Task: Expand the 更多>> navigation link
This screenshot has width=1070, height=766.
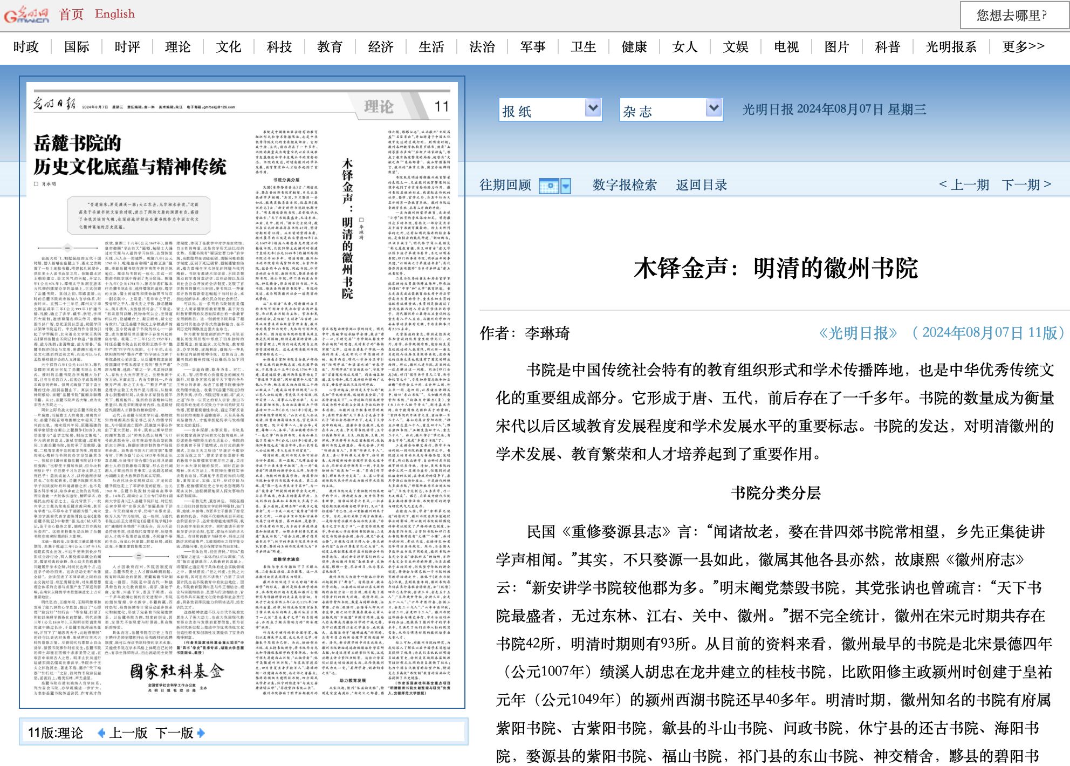Action: click(x=1024, y=47)
